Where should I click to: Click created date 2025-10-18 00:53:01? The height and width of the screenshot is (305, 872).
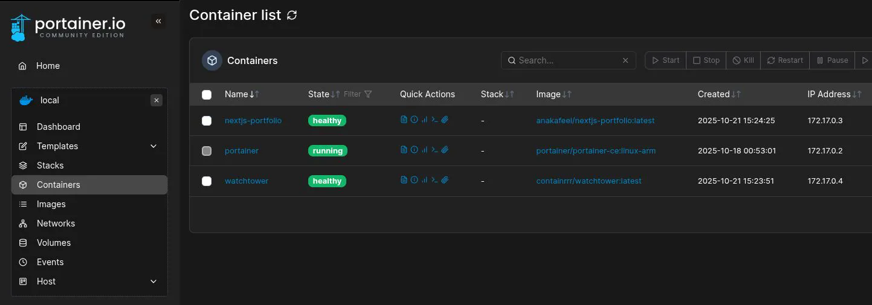737,151
